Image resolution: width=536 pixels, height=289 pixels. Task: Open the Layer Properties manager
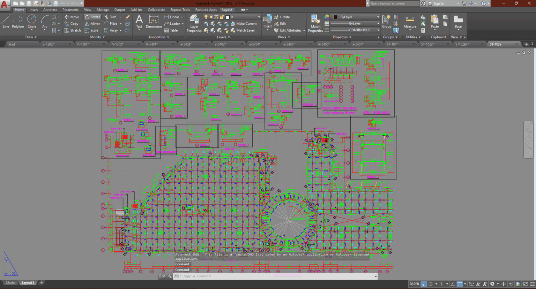click(x=194, y=22)
